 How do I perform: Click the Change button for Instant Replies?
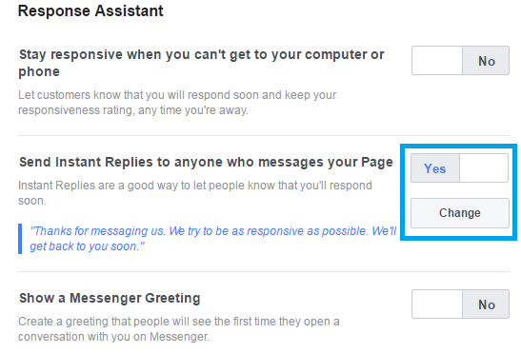[460, 213]
